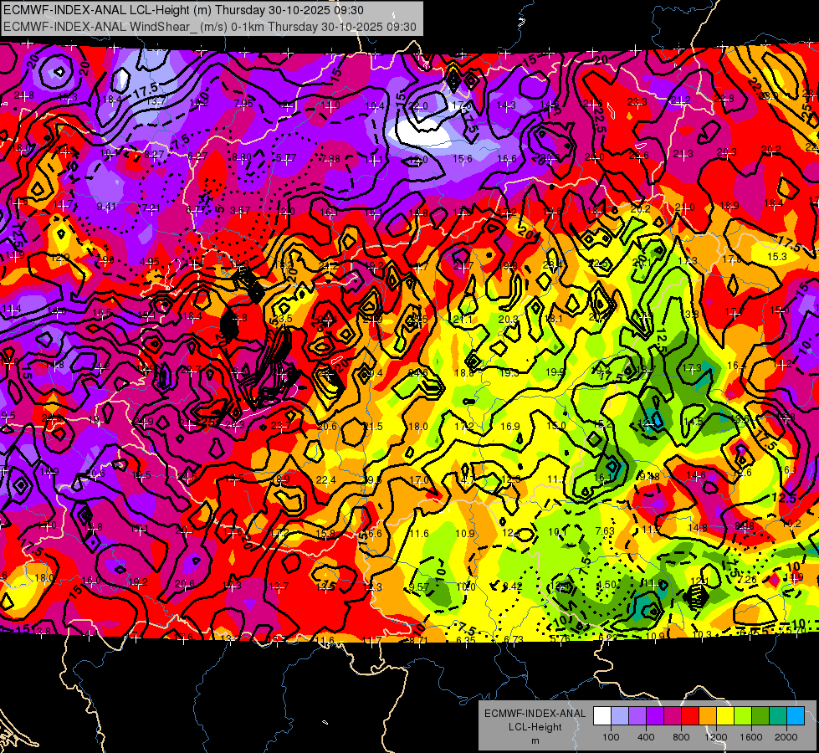
Task: Click the legend tick value 1600
Action: 751,737
